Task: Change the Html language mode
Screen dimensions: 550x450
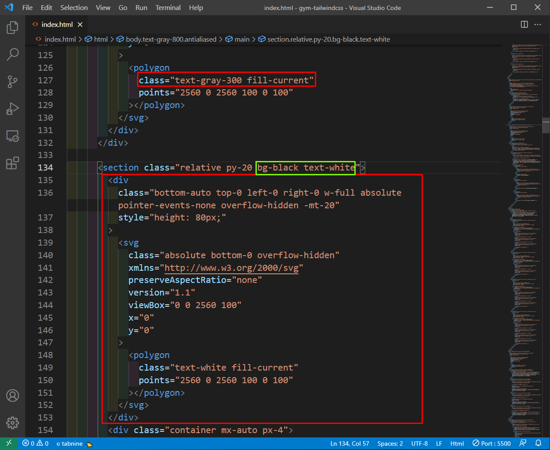Action: pyautogui.click(x=457, y=443)
